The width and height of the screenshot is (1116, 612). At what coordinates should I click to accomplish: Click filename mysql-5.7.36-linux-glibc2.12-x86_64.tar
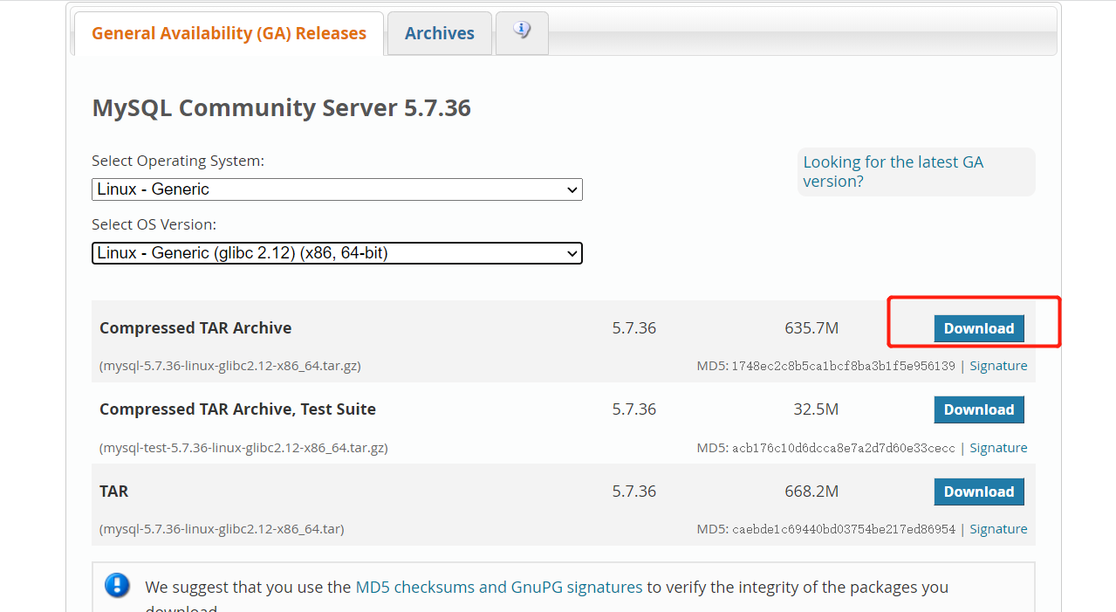point(222,529)
